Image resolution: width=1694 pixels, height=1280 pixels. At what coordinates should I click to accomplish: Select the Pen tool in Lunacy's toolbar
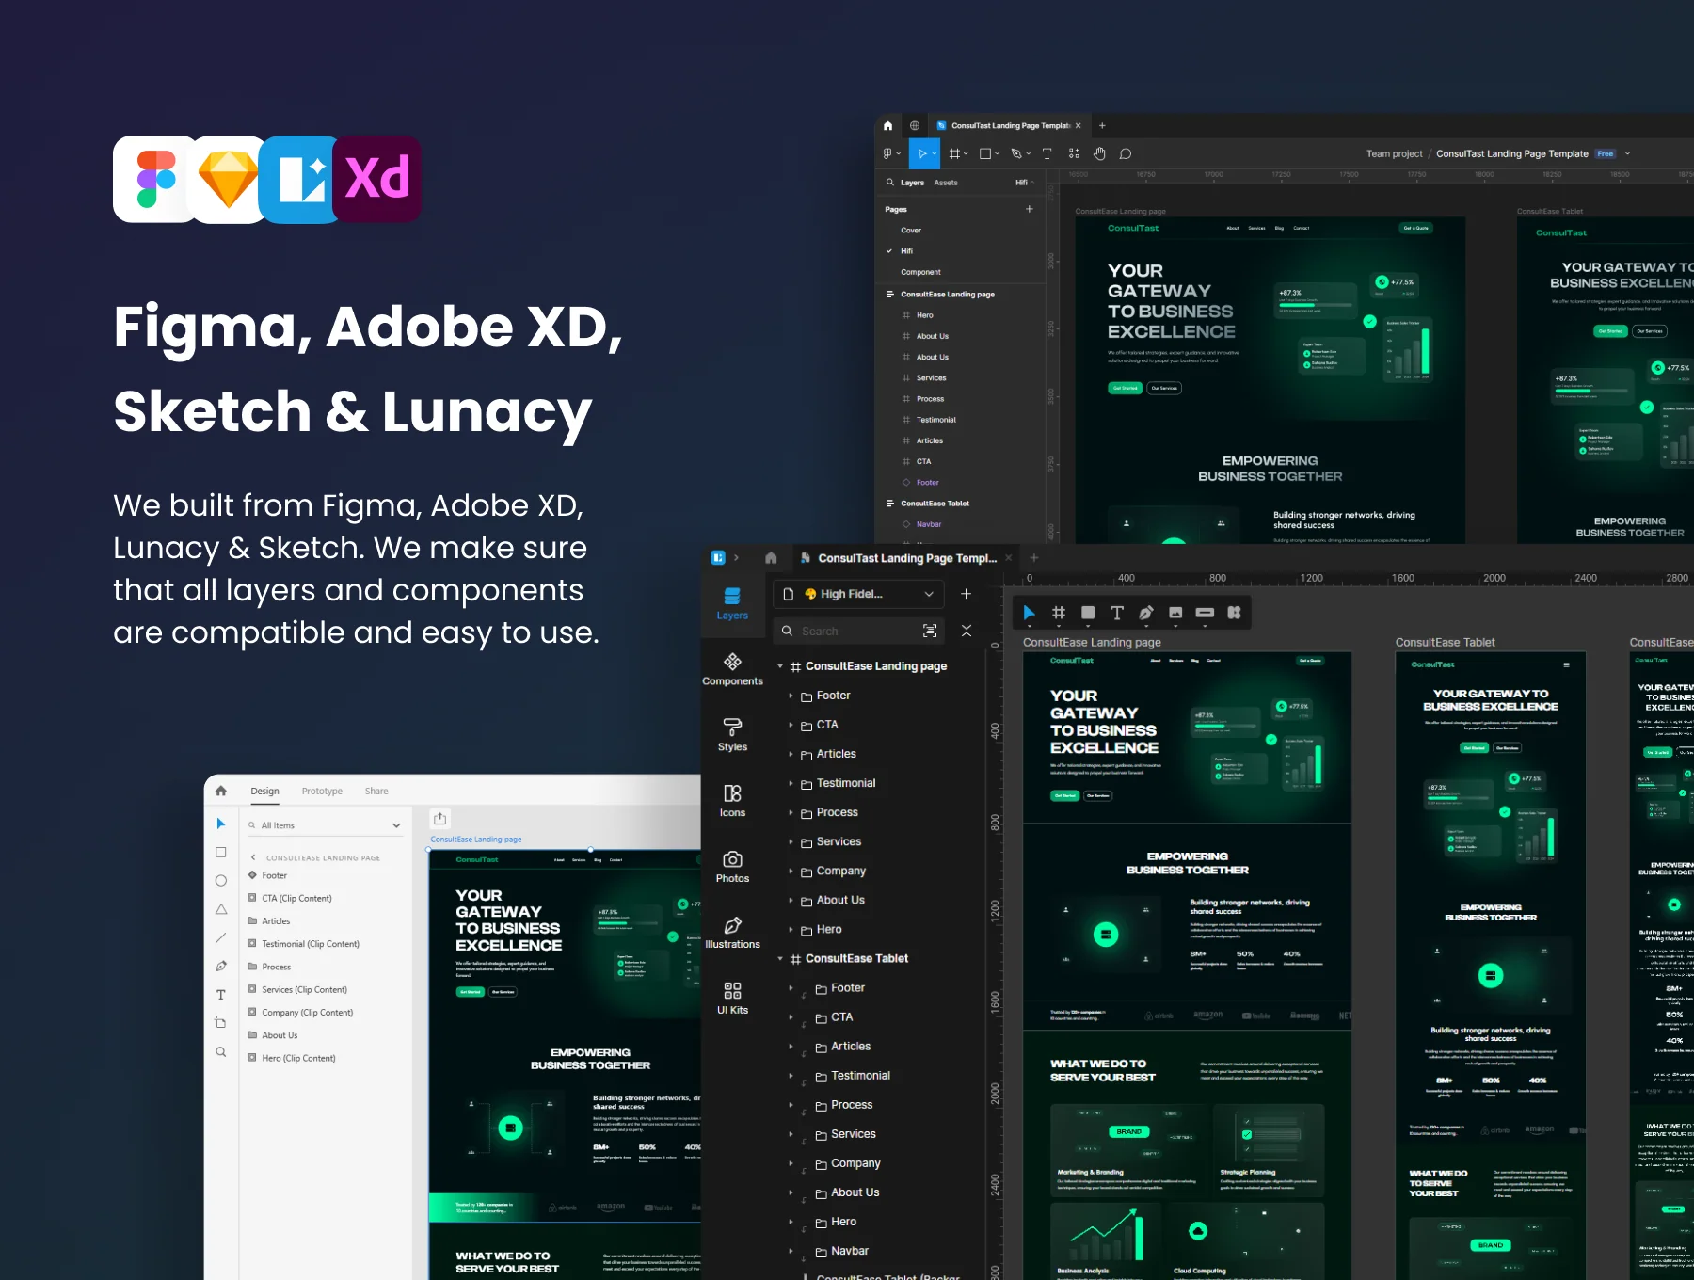[1146, 613]
